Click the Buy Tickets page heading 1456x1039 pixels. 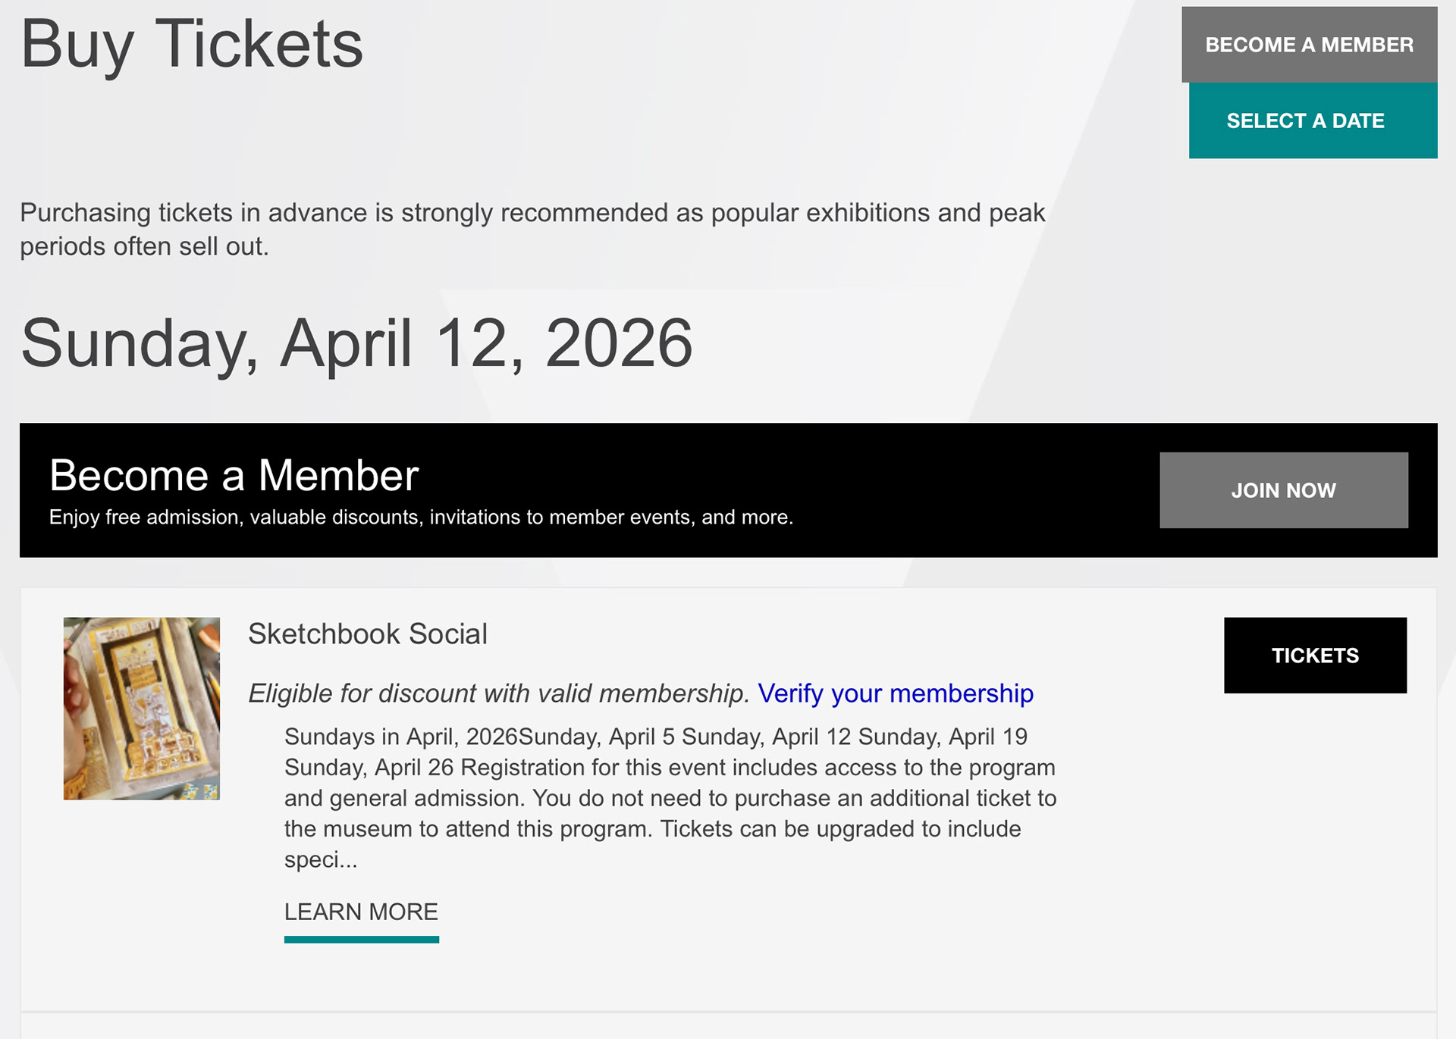(x=192, y=45)
